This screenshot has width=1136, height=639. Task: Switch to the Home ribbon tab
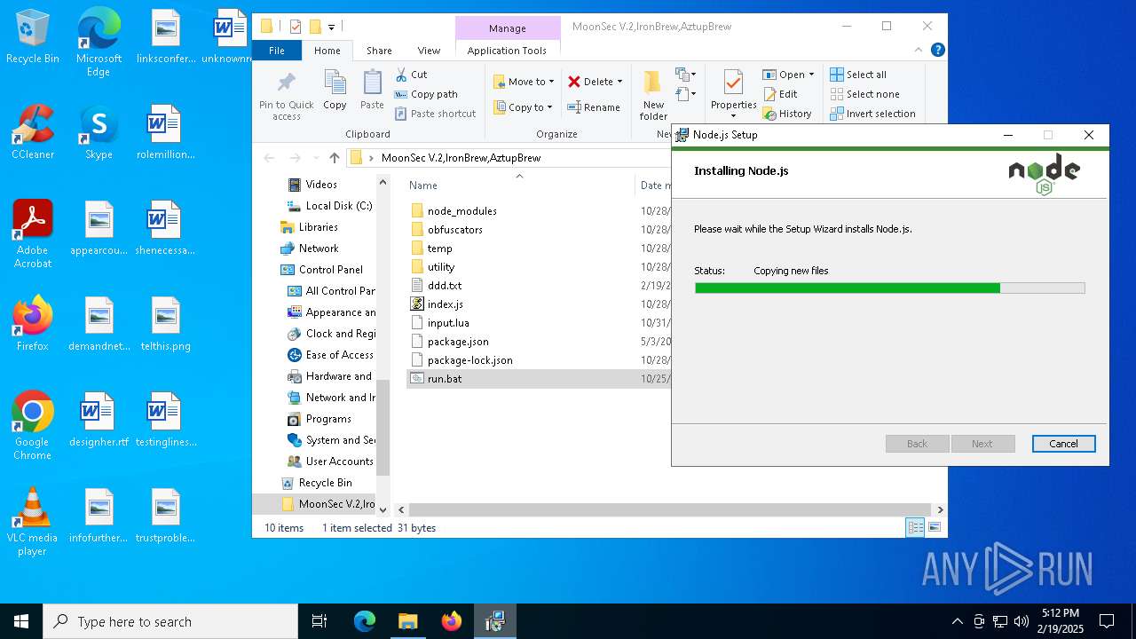(x=327, y=51)
